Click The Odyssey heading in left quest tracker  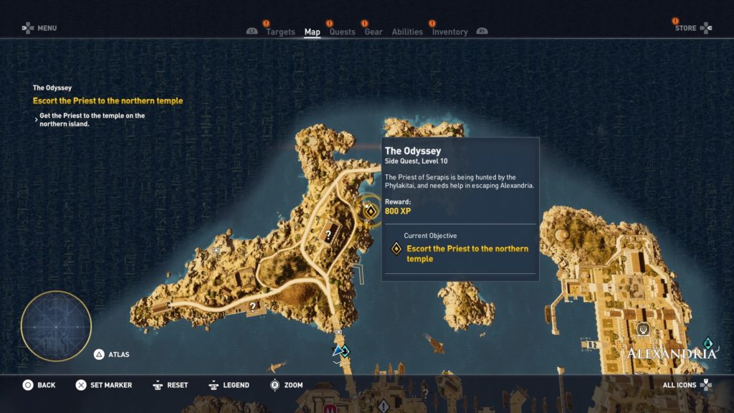[52, 87]
